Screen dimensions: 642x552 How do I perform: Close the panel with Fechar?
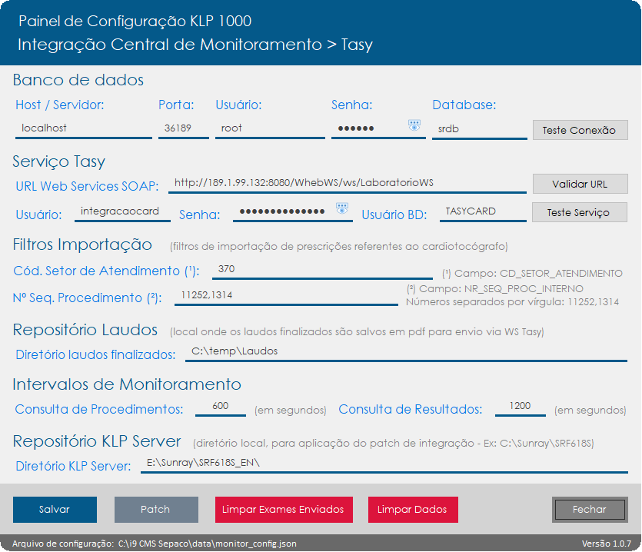tap(590, 510)
